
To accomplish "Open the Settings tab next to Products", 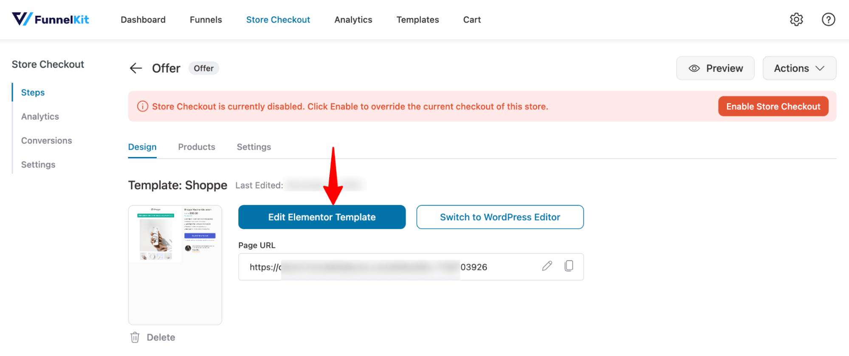I will coord(254,147).
